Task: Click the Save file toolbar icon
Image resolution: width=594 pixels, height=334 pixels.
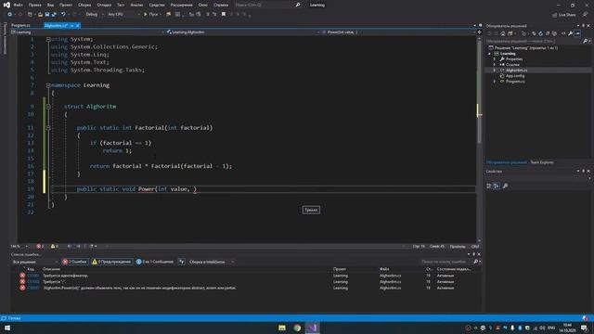Action: (47, 15)
